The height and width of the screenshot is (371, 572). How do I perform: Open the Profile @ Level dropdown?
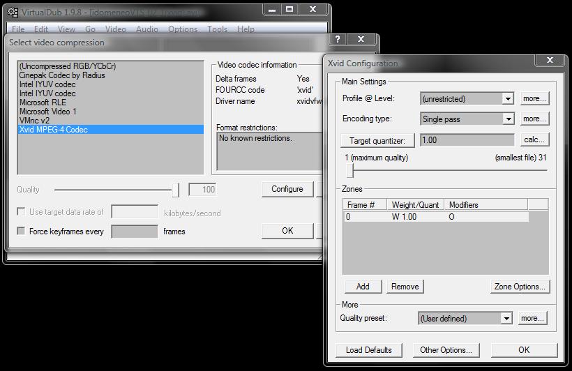pos(507,98)
